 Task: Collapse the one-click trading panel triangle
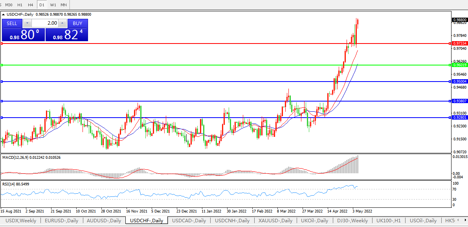click(4, 14)
